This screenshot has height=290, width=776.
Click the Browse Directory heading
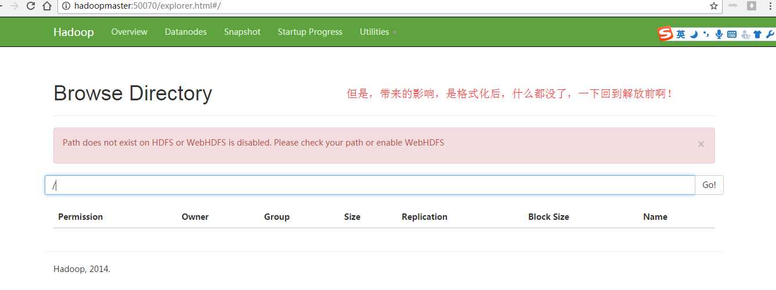pyautogui.click(x=133, y=93)
